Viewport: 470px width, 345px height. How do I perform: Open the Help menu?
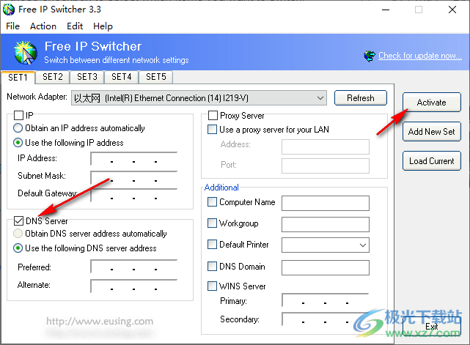click(103, 26)
